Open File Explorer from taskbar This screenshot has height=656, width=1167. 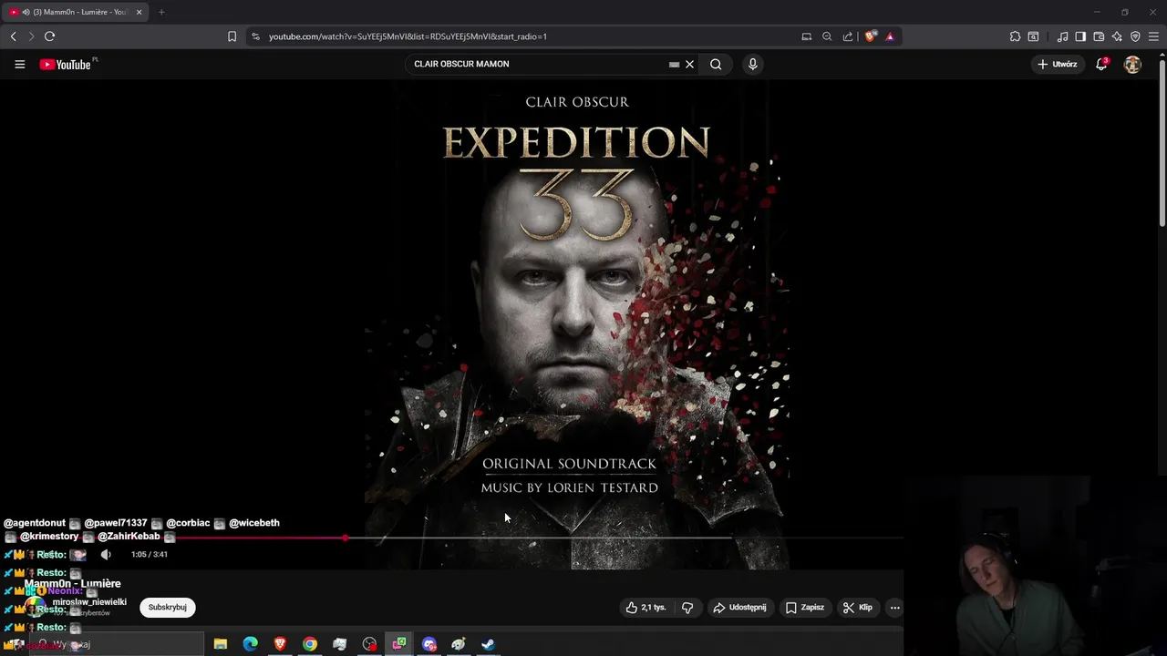[221, 644]
